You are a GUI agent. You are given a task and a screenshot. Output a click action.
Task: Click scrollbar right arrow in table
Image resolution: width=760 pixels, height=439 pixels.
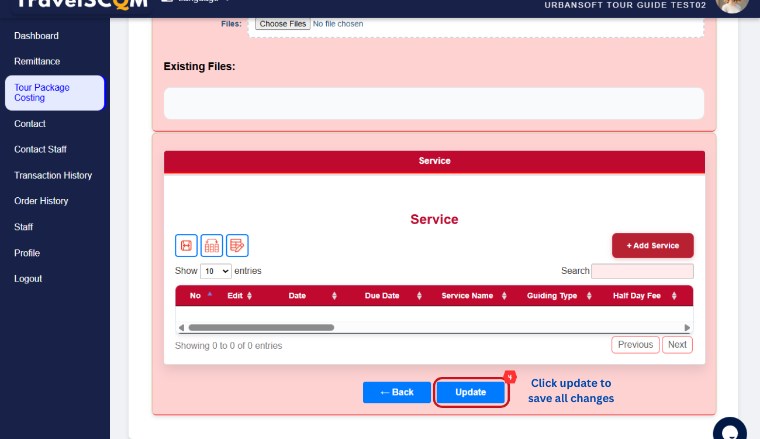pos(687,328)
